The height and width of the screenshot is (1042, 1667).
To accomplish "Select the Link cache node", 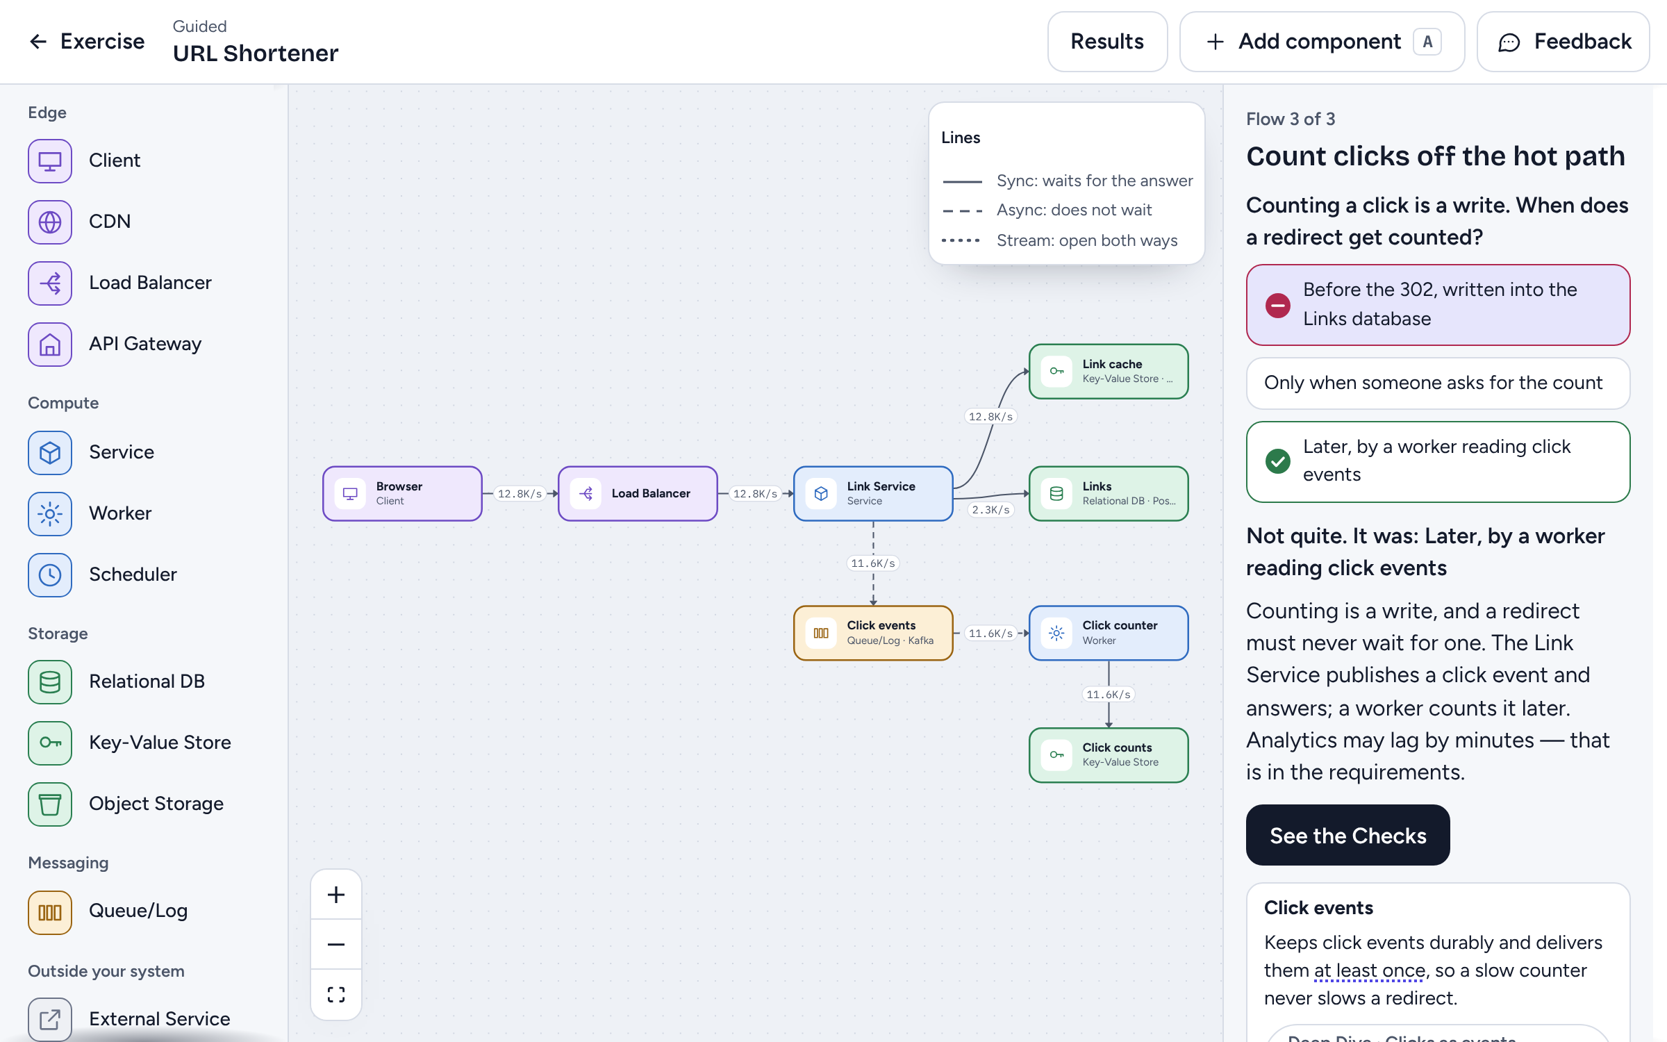I will pos(1109,371).
